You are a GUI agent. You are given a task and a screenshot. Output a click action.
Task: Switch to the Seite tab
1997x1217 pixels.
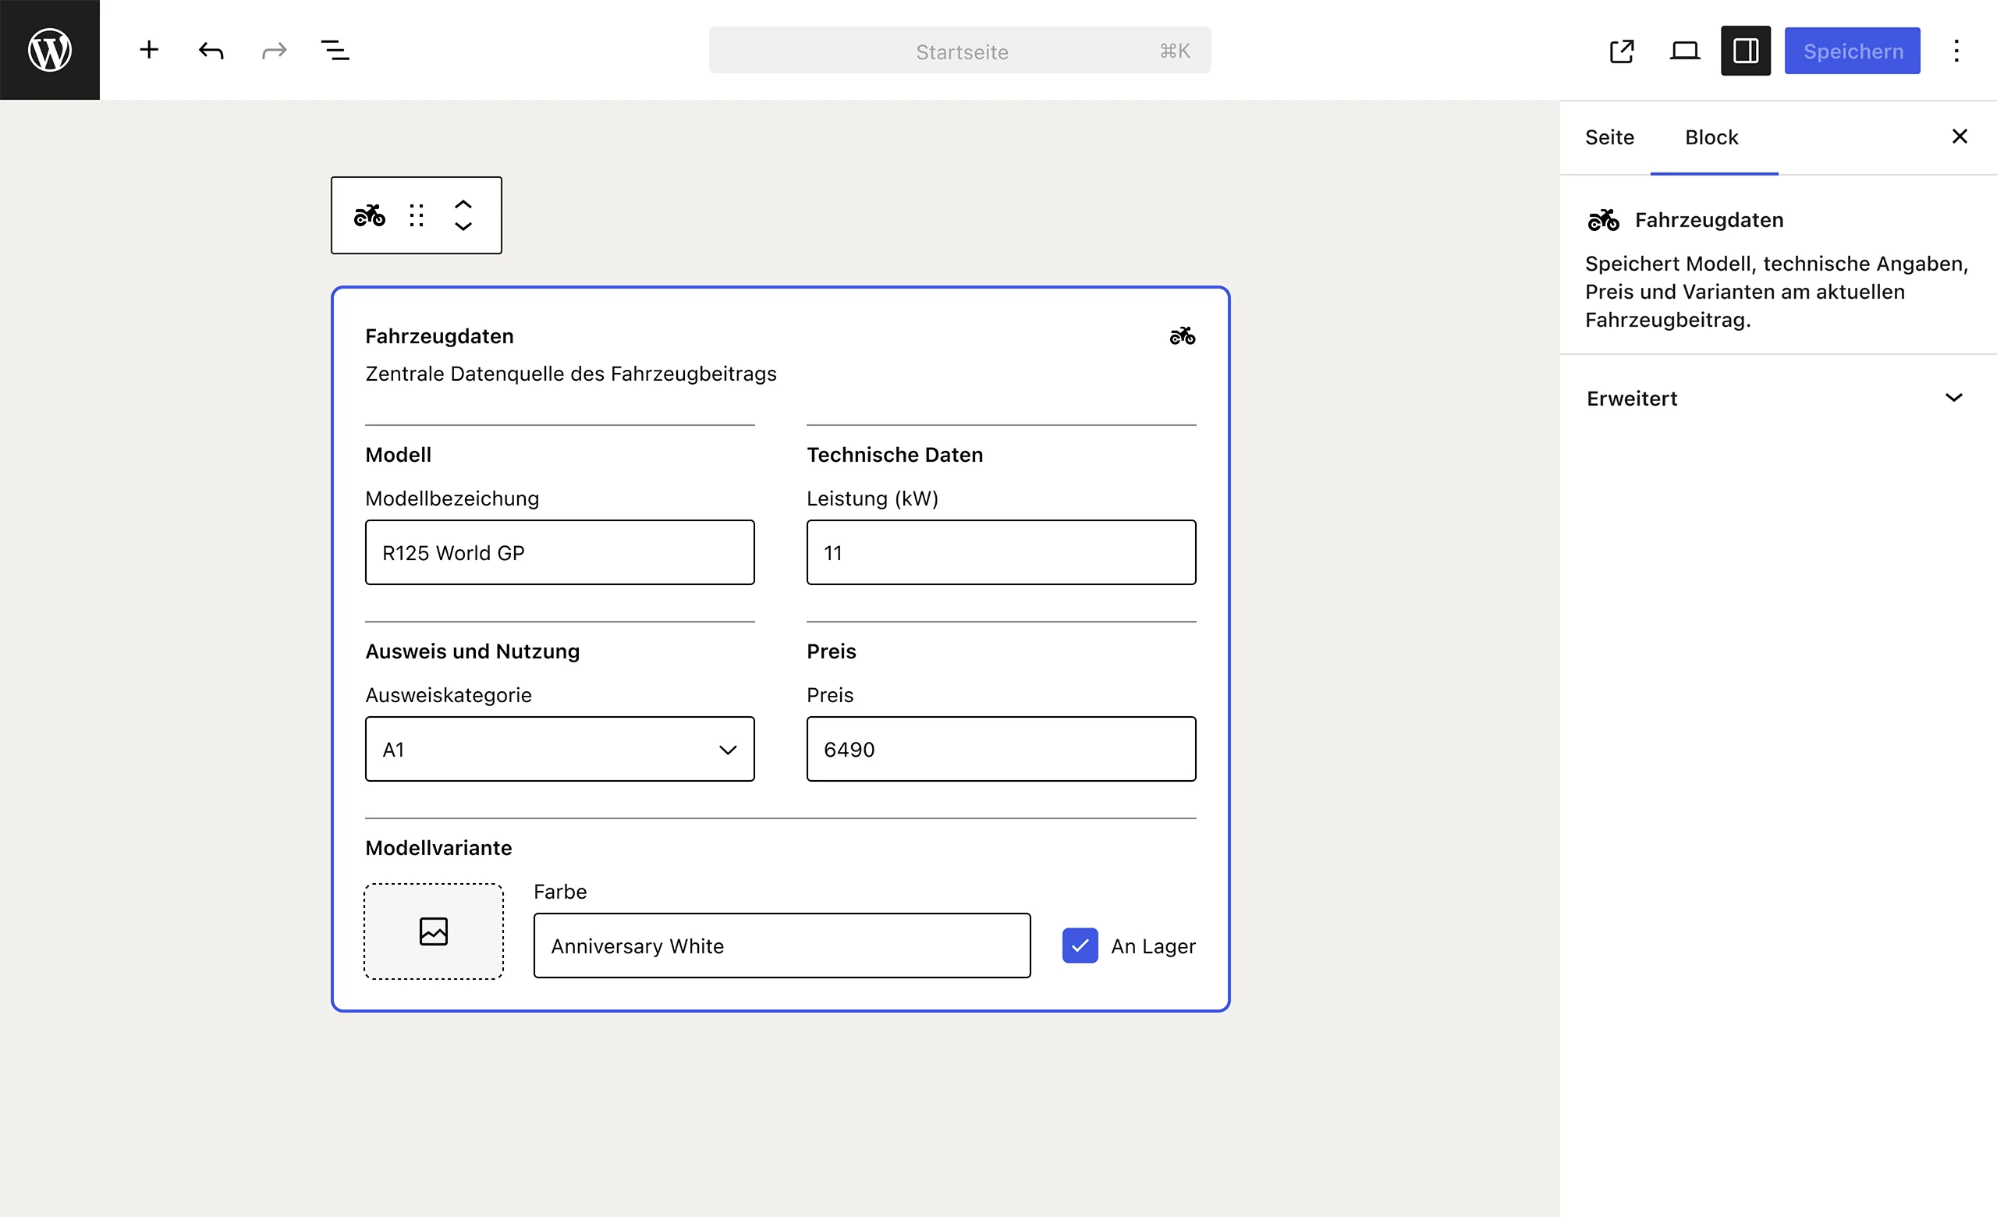click(1609, 137)
